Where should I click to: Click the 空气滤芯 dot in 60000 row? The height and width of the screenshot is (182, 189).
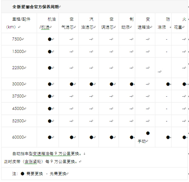[x=71, y=137]
